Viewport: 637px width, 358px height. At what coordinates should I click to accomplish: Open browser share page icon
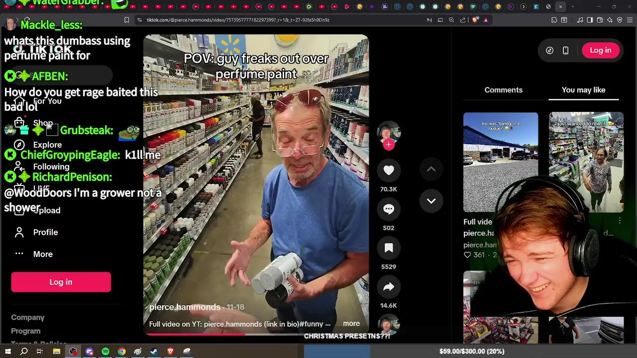coord(463,20)
